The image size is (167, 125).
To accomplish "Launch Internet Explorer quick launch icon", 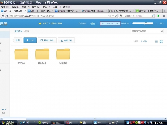I will (x=21, y=123).
